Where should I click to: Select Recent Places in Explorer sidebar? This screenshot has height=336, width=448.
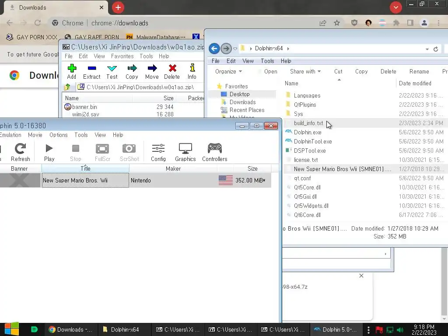[x=247, y=110]
